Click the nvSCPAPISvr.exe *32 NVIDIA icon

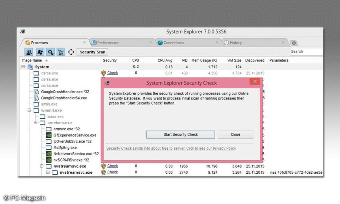tap(49, 160)
